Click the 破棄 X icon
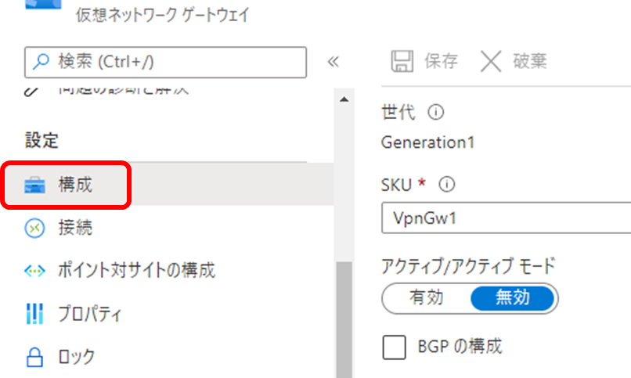This screenshot has height=378, width=631. pyautogui.click(x=491, y=61)
